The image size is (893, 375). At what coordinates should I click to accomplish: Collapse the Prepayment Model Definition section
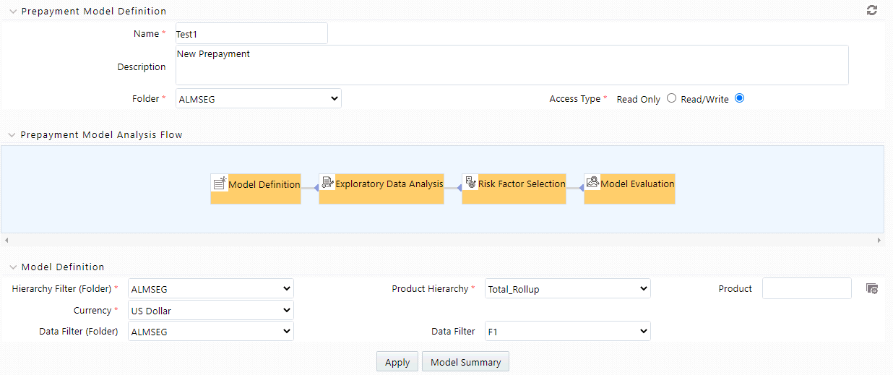point(13,11)
